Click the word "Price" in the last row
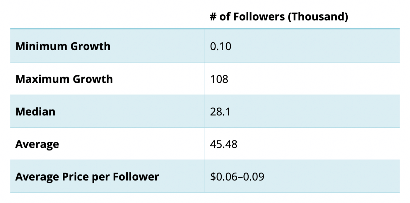This screenshot has width=410, height=203. tap(76, 177)
